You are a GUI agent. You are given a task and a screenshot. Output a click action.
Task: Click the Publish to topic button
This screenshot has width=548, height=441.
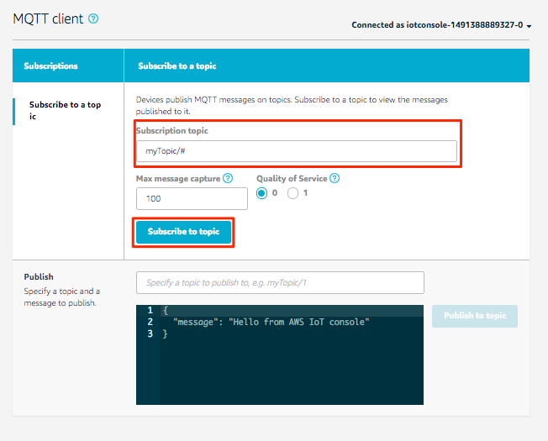tap(475, 316)
